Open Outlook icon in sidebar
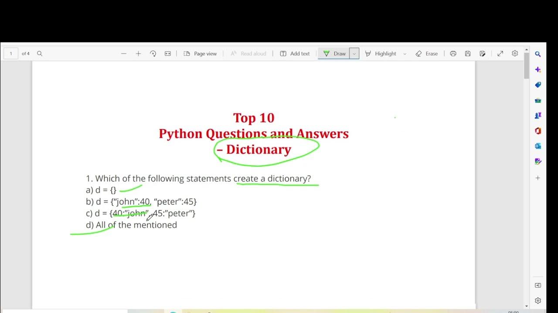558x313 pixels. coord(538,146)
